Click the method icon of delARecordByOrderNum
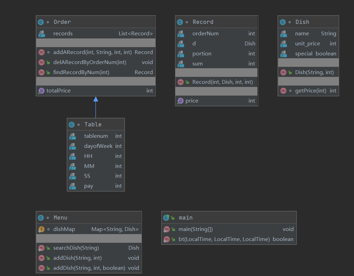Image resolution: width=354 pixels, height=276 pixels. (41, 62)
